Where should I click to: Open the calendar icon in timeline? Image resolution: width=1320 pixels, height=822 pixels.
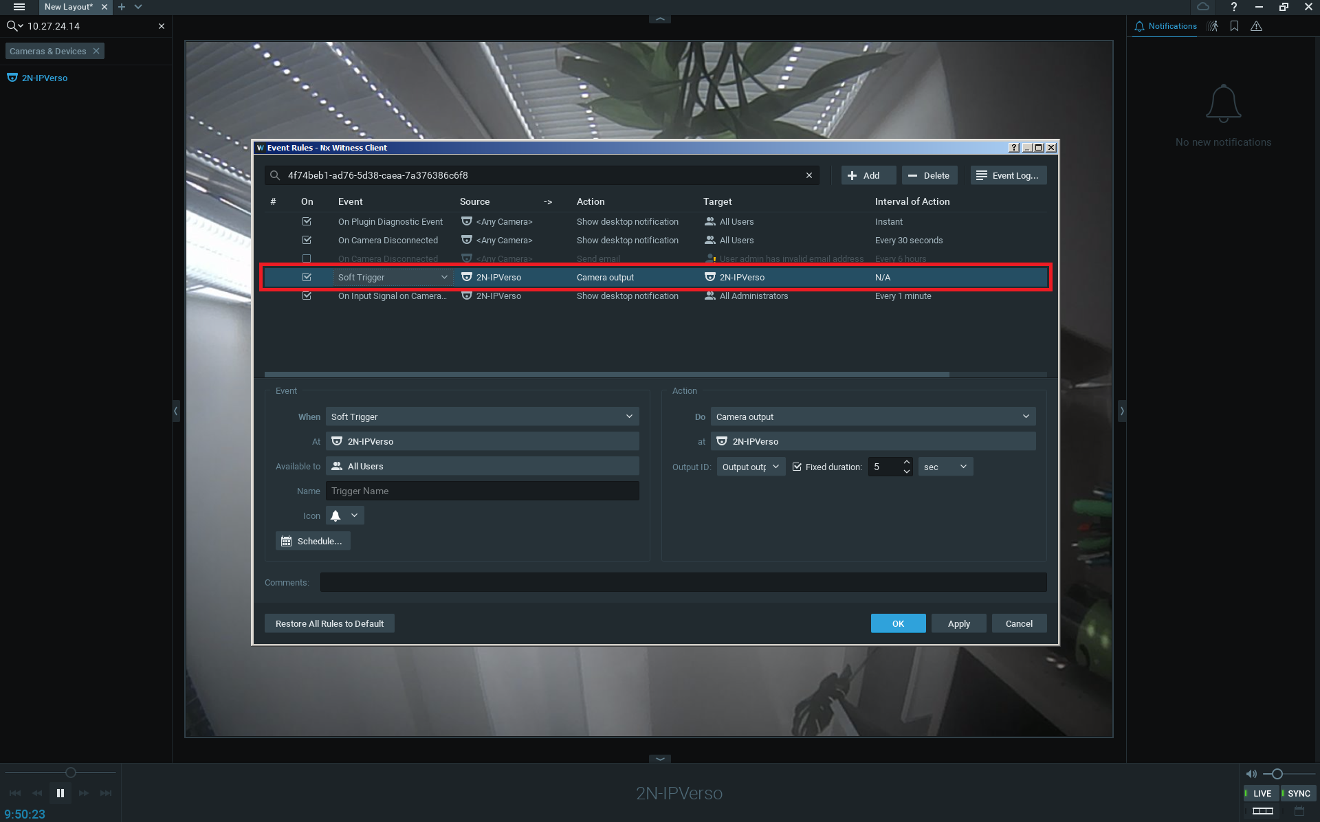1299,811
